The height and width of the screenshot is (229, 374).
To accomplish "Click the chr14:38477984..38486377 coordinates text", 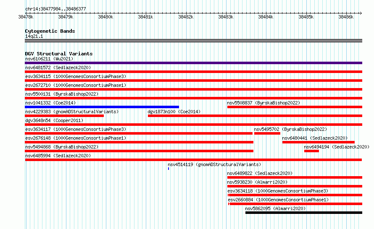I will tap(55, 9).
